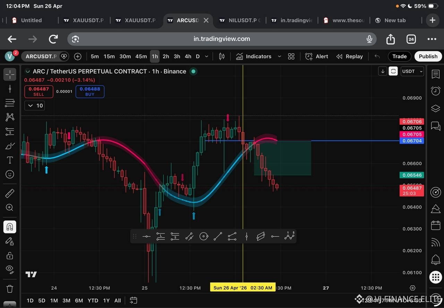Screen dimensions: 444x308
Task: Select the YTD date range
Action: (93, 300)
